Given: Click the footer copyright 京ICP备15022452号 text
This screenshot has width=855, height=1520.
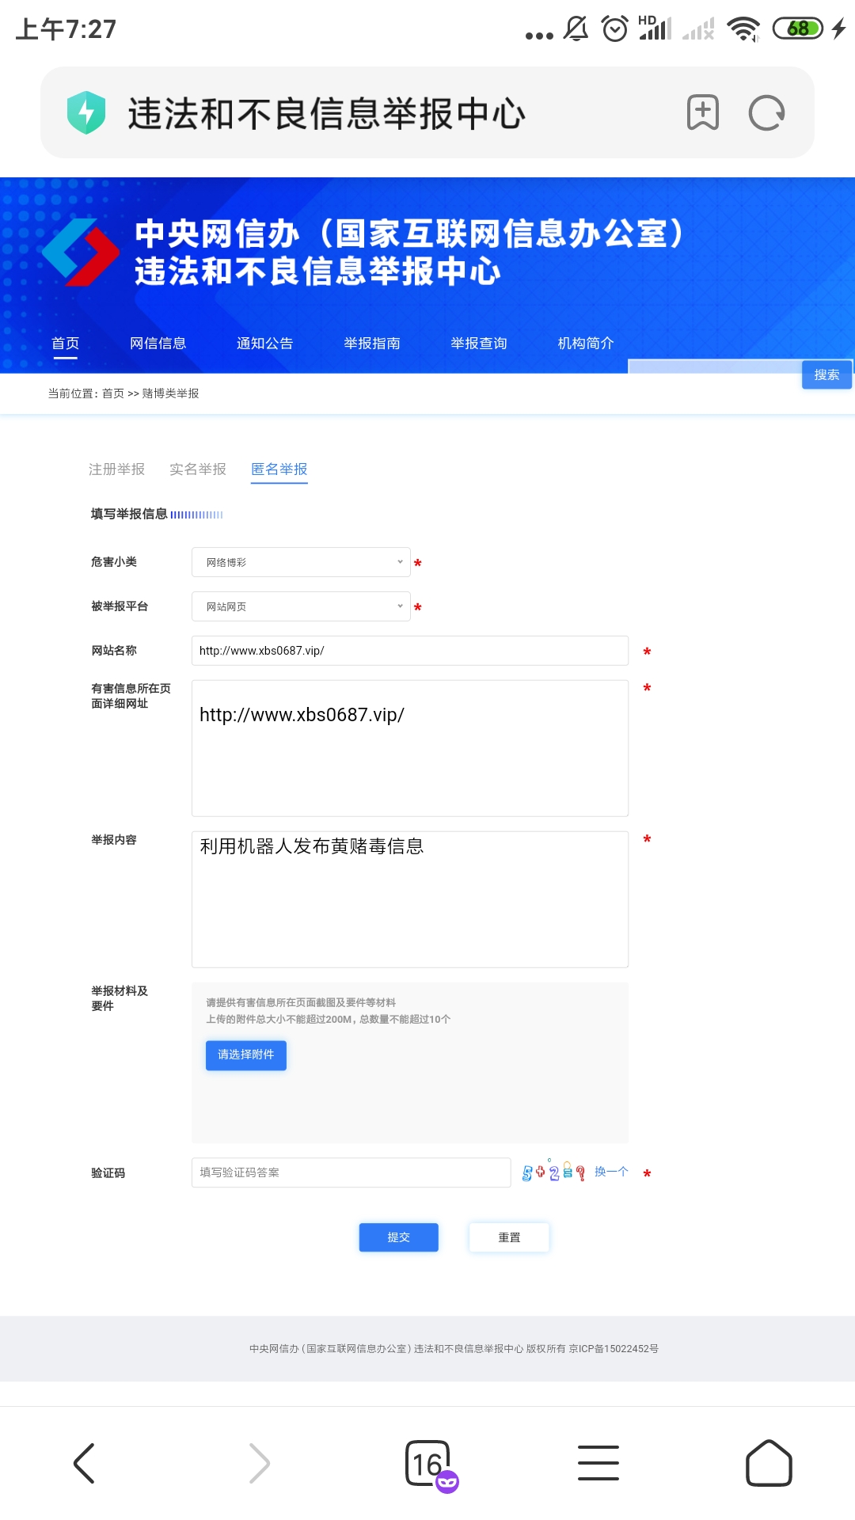Looking at the screenshot, I should click(614, 1348).
